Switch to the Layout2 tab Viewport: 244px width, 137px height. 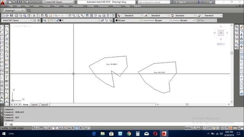coord(45,105)
